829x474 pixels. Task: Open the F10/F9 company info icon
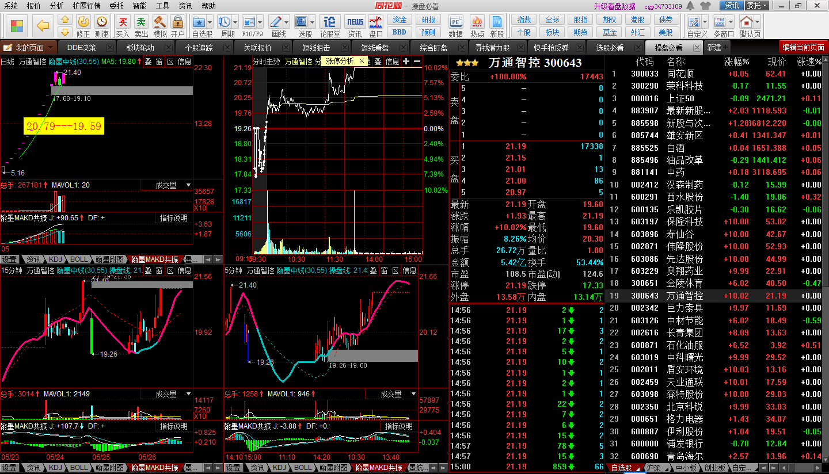[249, 22]
